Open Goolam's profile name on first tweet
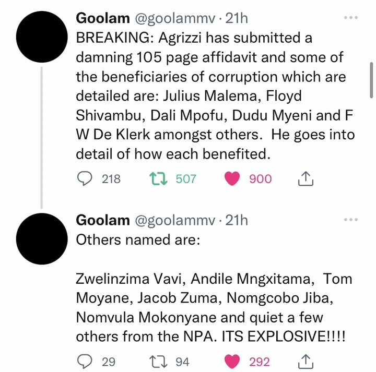Screen dimensions: 376x372 point(103,18)
